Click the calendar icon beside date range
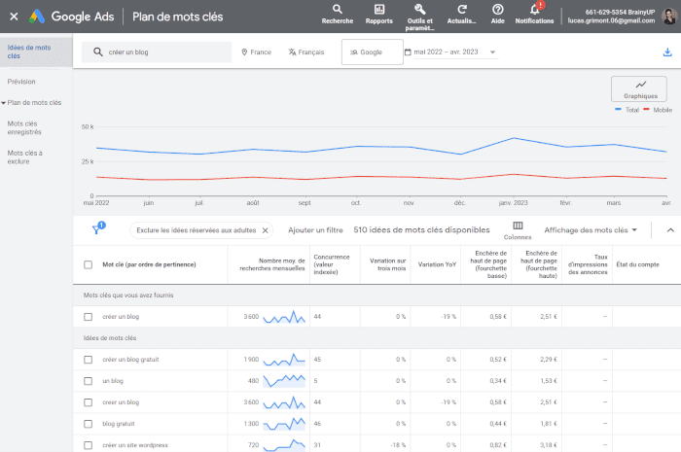This screenshot has width=681, height=452. pyautogui.click(x=408, y=52)
